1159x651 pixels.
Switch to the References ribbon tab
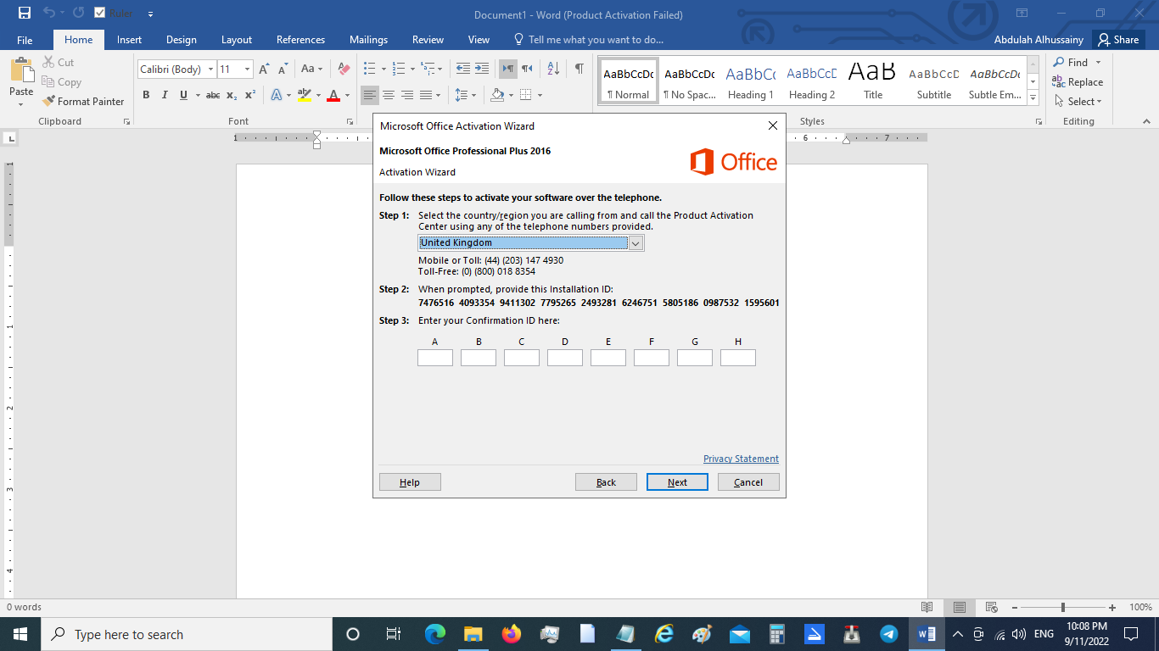tap(300, 40)
